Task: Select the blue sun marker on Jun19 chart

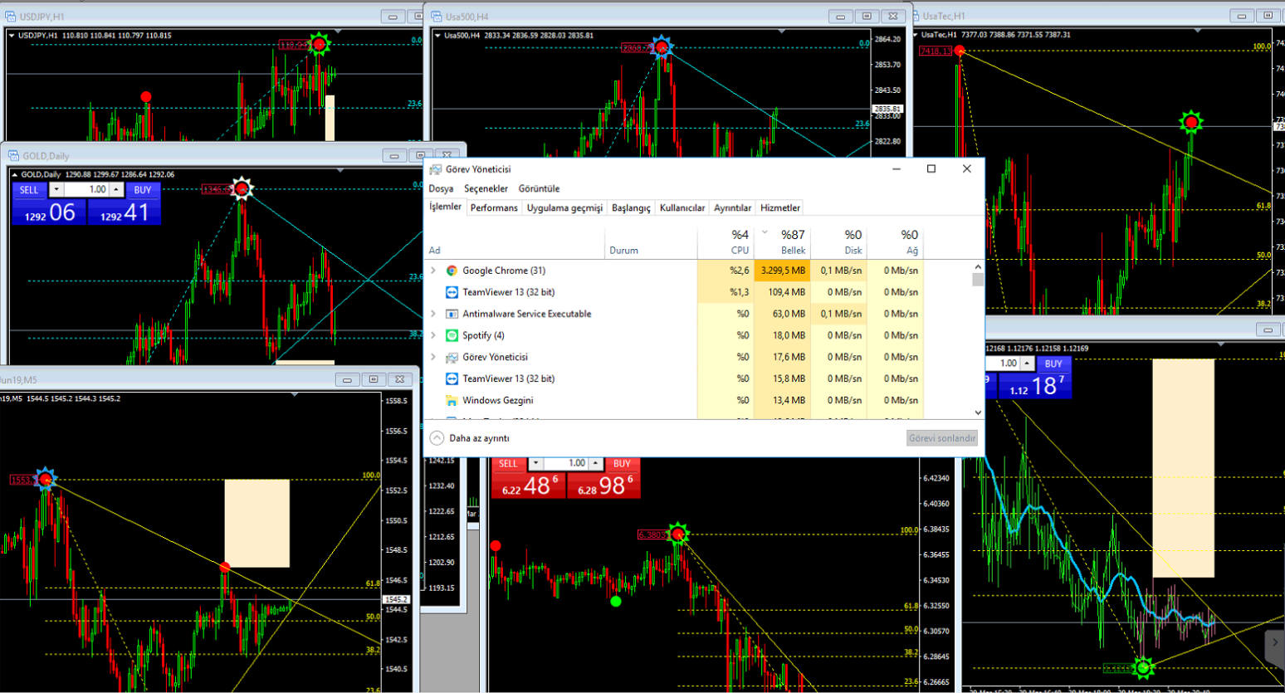Action: click(x=46, y=479)
